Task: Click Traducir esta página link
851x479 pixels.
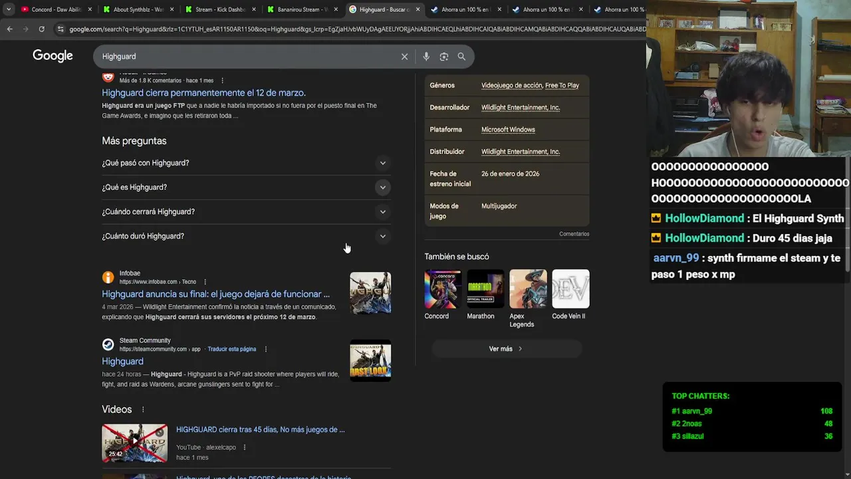Action: [x=231, y=349]
